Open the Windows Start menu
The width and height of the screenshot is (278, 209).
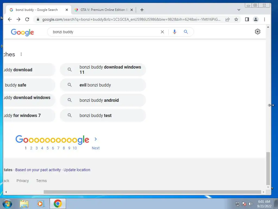tap(7, 204)
